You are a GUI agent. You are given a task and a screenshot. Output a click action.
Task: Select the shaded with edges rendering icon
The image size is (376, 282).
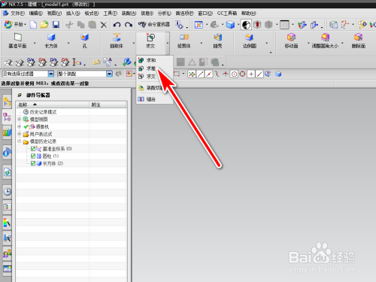[x=230, y=25]
